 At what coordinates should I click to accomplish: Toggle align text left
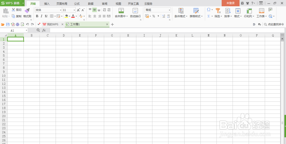(x=90, y=16)
